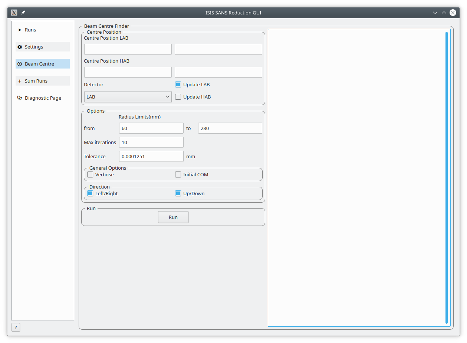The width and height of the screenshot is (467, 343).
Task: Turn on the Initial COM checkbox
Action: [178, 175]
